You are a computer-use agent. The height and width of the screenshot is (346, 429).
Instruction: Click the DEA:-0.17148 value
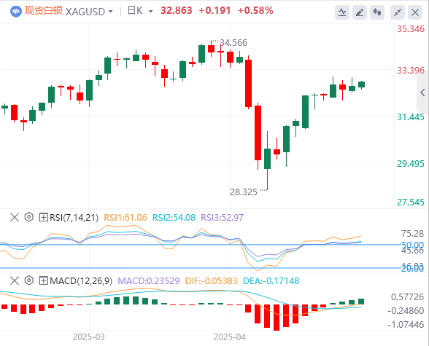click(271, 280)
